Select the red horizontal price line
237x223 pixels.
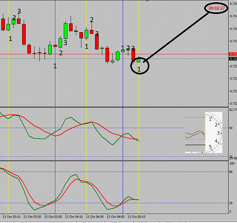[x=114, y=54]
